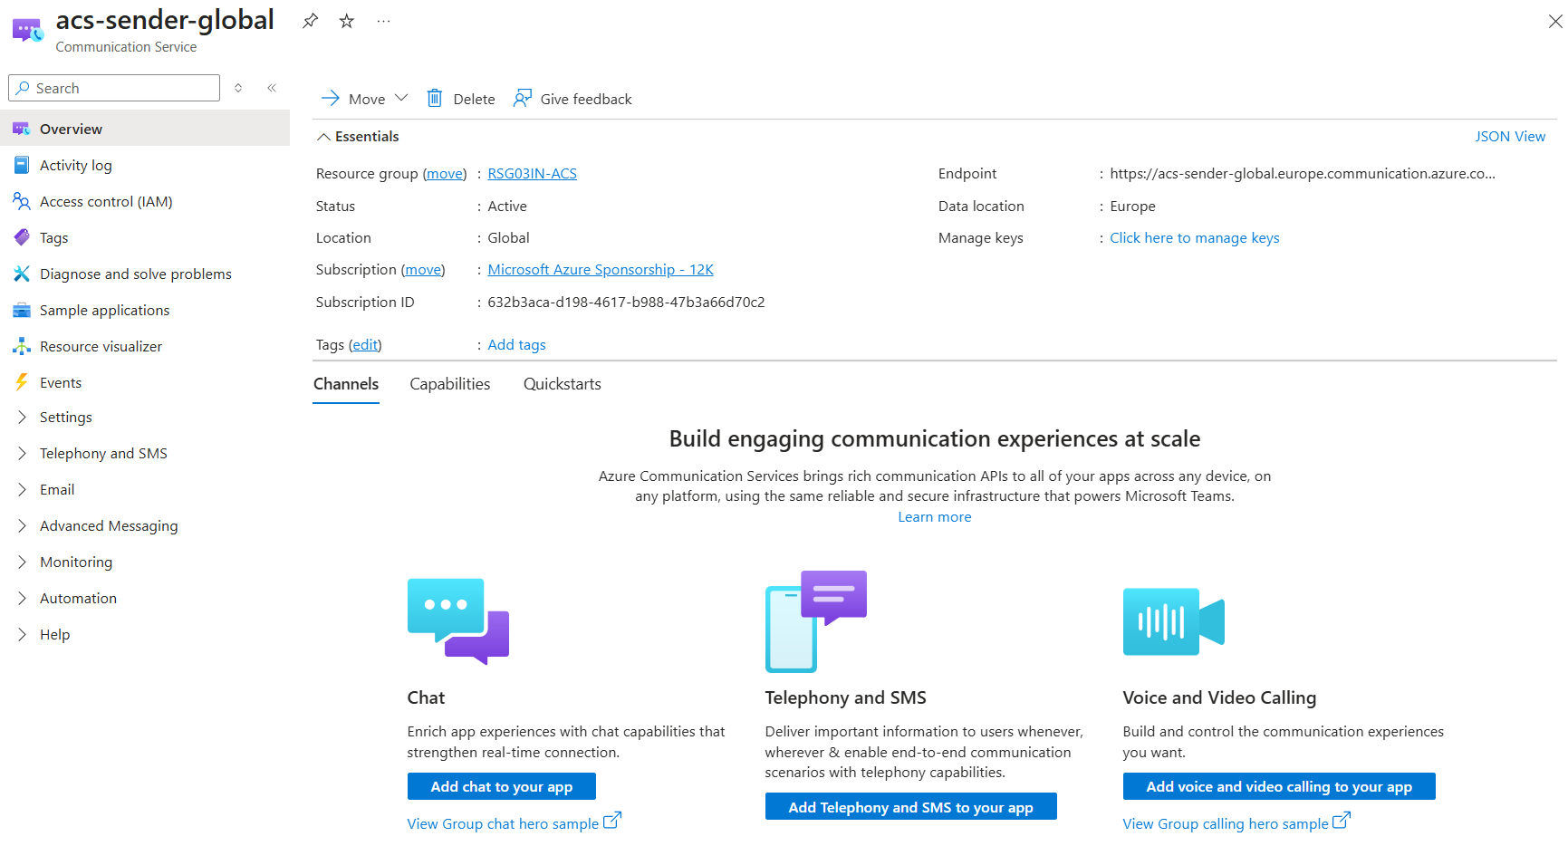Open Activity log in sidebar

tap(75, 165)
